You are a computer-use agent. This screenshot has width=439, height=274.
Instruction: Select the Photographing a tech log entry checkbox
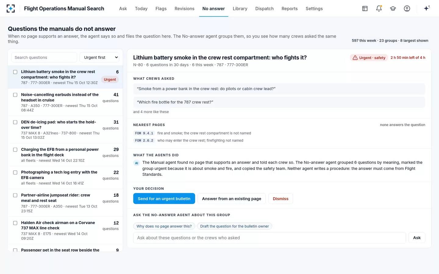(x=15, y=172)
